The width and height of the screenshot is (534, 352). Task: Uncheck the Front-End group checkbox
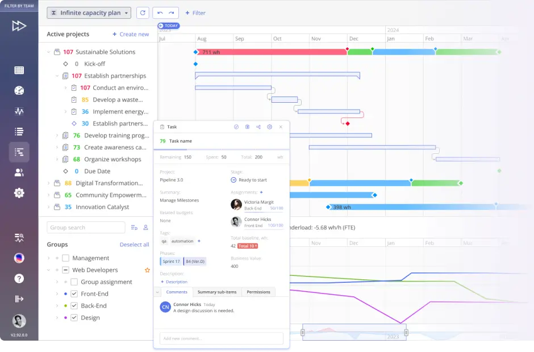pyautogui.click(x=74, y=294)
